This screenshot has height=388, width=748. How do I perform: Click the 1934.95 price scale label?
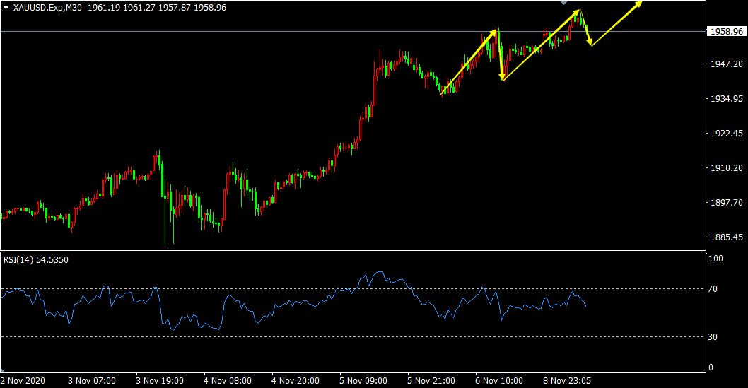(x=727, y=99)
